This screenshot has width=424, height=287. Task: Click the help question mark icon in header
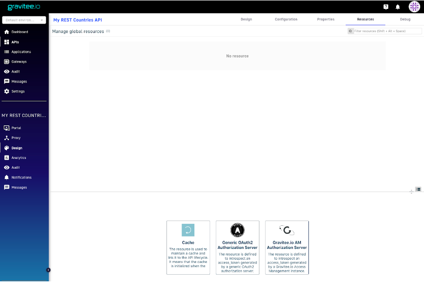[385, 7]
